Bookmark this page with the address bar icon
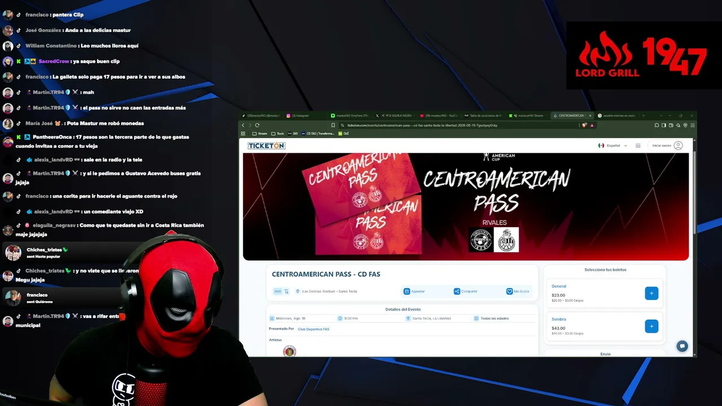 pyautogui.click(x=333, y=125)
